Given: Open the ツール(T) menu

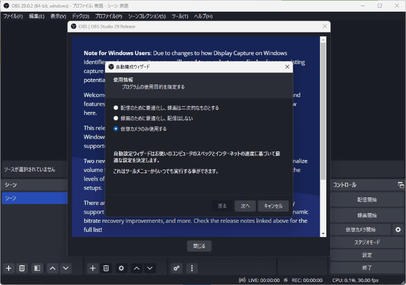Looking at the screenshot, I should [x=180, y=16].
